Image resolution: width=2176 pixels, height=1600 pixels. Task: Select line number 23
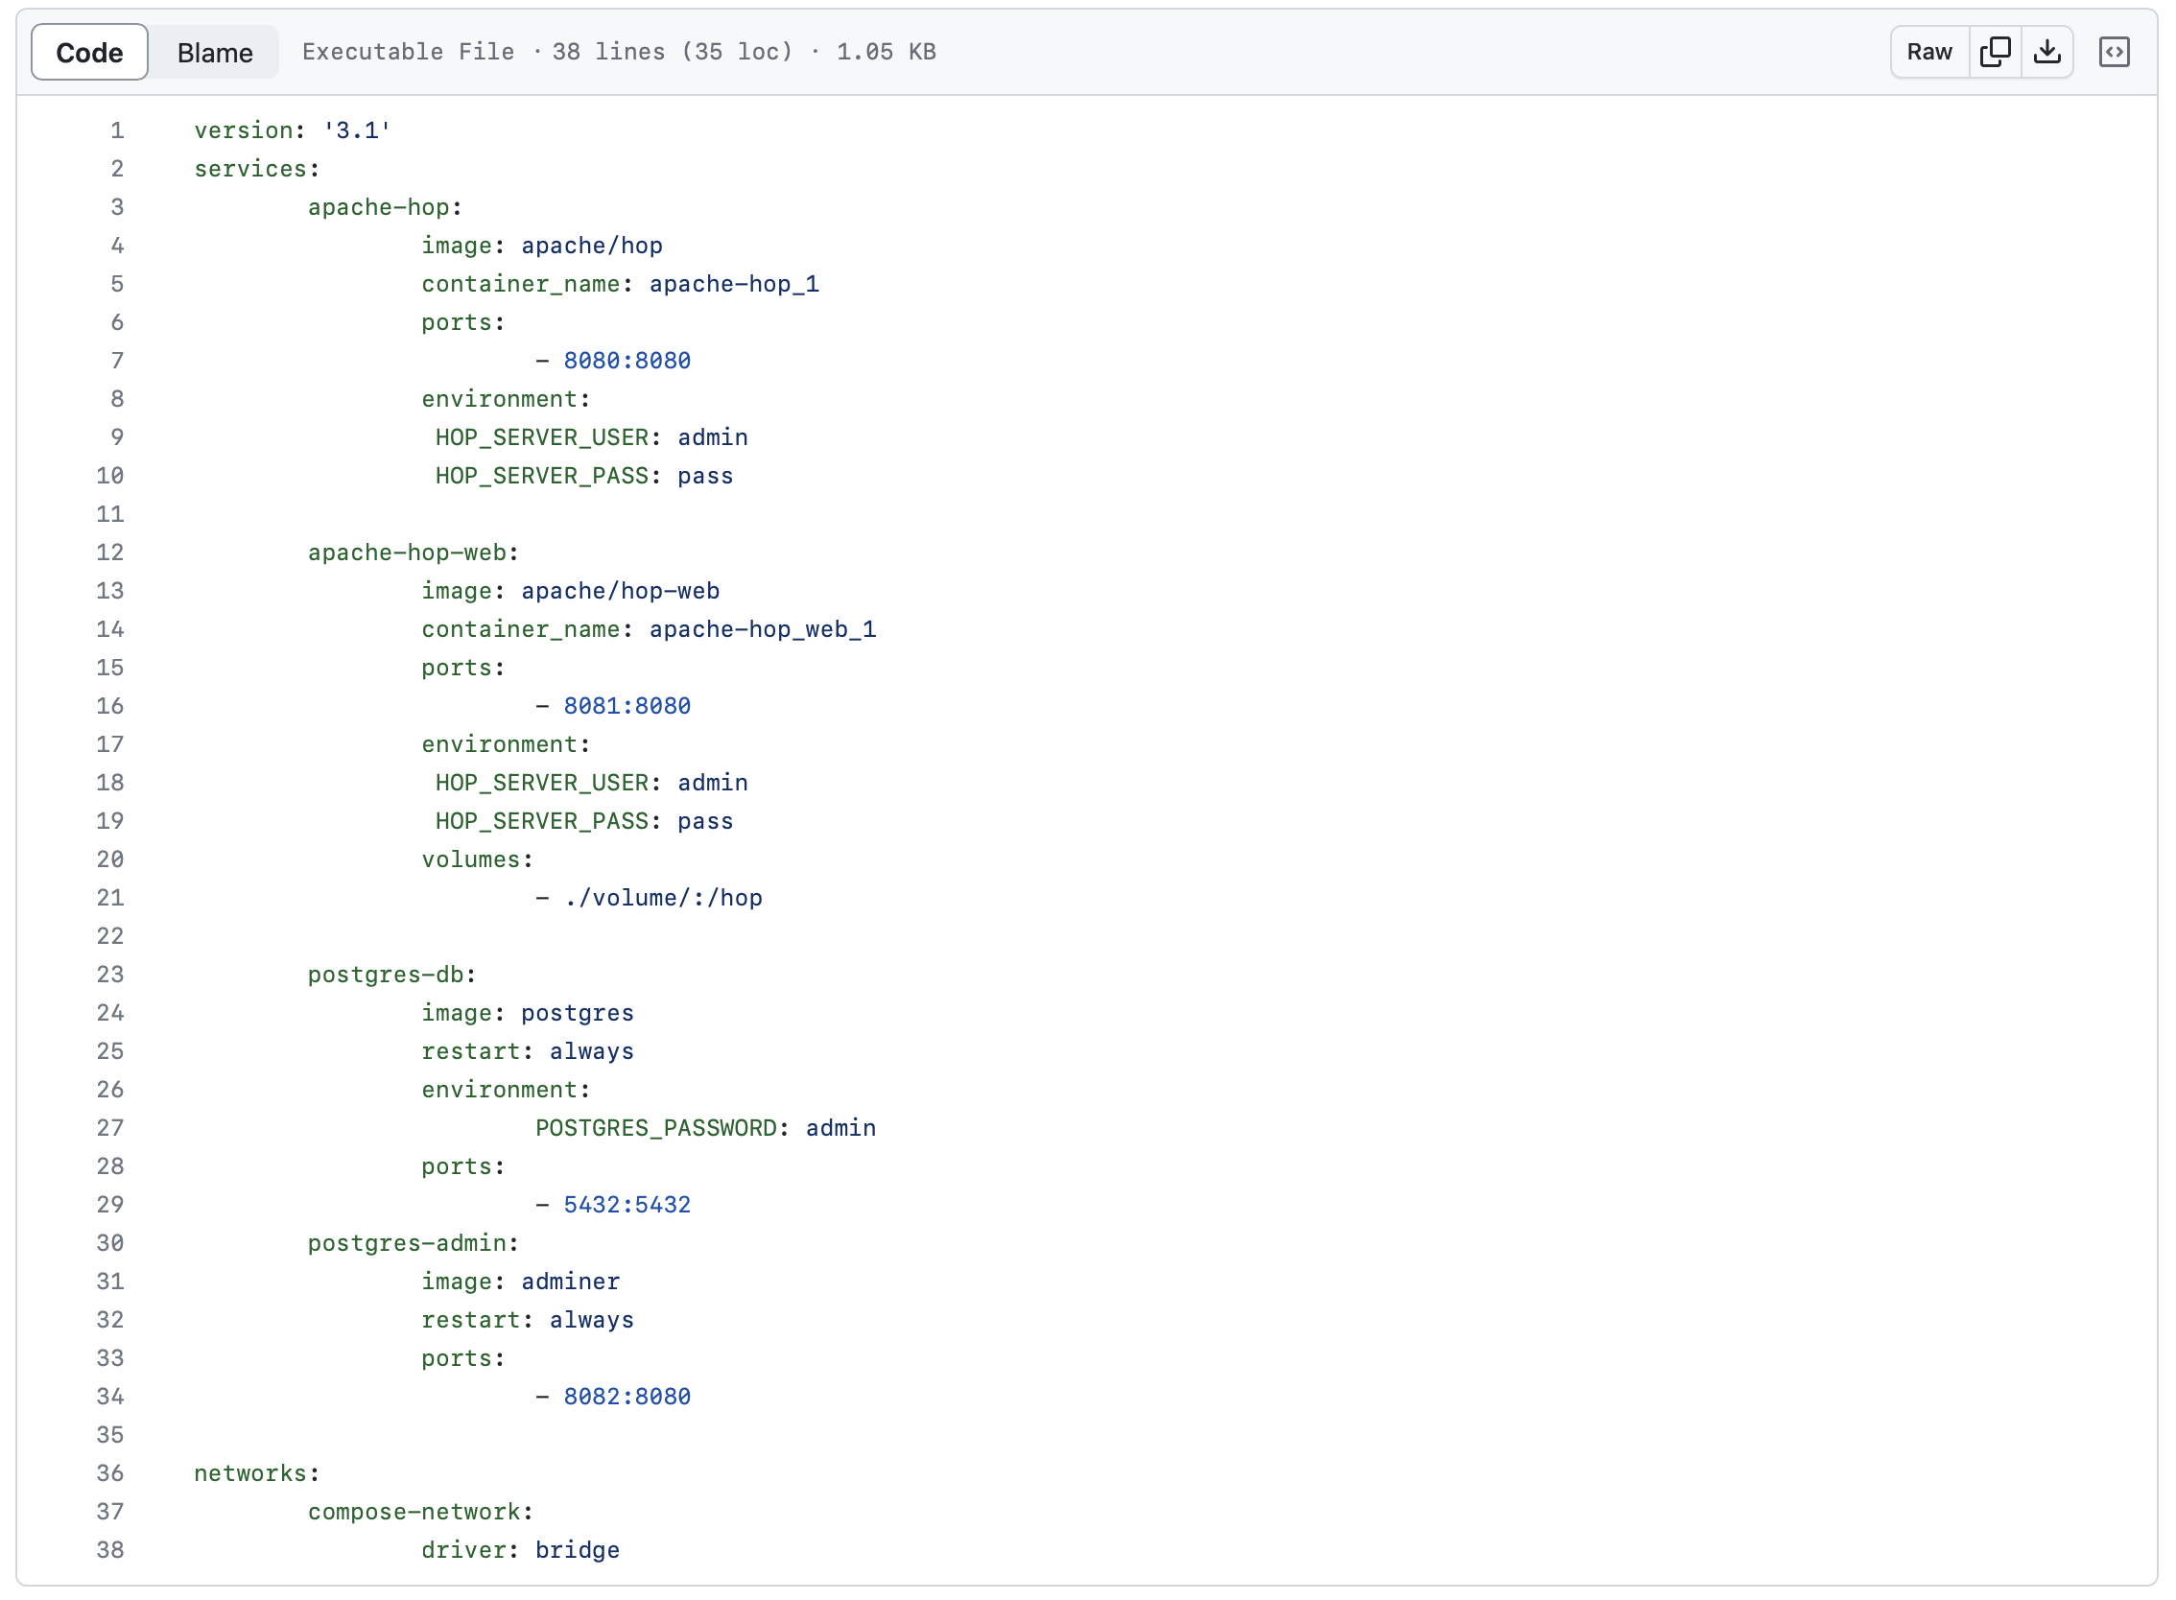coord(110,975)
